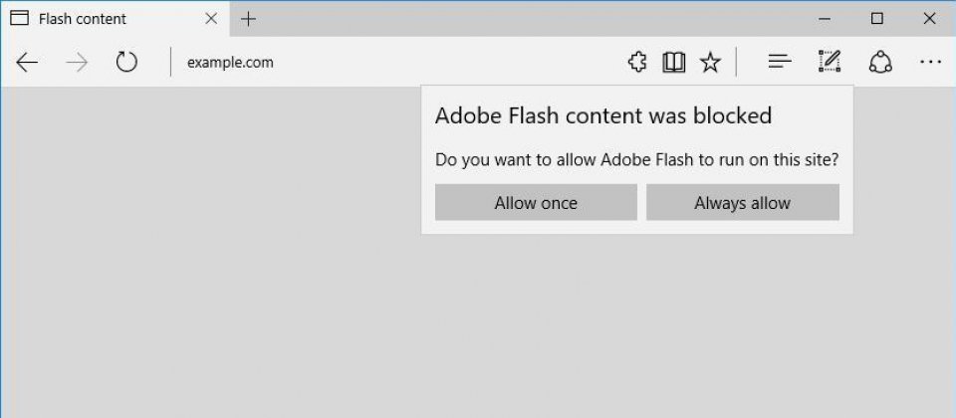Open the Share icon in toolbar
Screen dimensions: 956x418
tap(880, 62)
